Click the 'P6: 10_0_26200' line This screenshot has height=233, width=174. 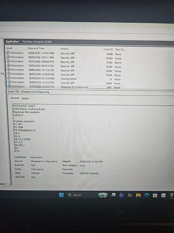(23, 139)
